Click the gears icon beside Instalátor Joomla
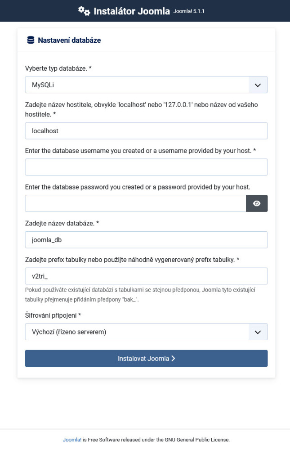 tap(84, 11)
